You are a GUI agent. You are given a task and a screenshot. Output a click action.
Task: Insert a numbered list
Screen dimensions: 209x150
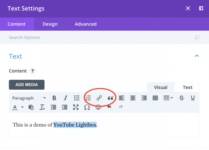point(88,98)
